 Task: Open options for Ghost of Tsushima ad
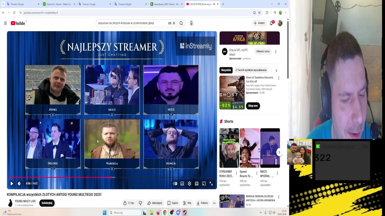click(x=279, y=78)
